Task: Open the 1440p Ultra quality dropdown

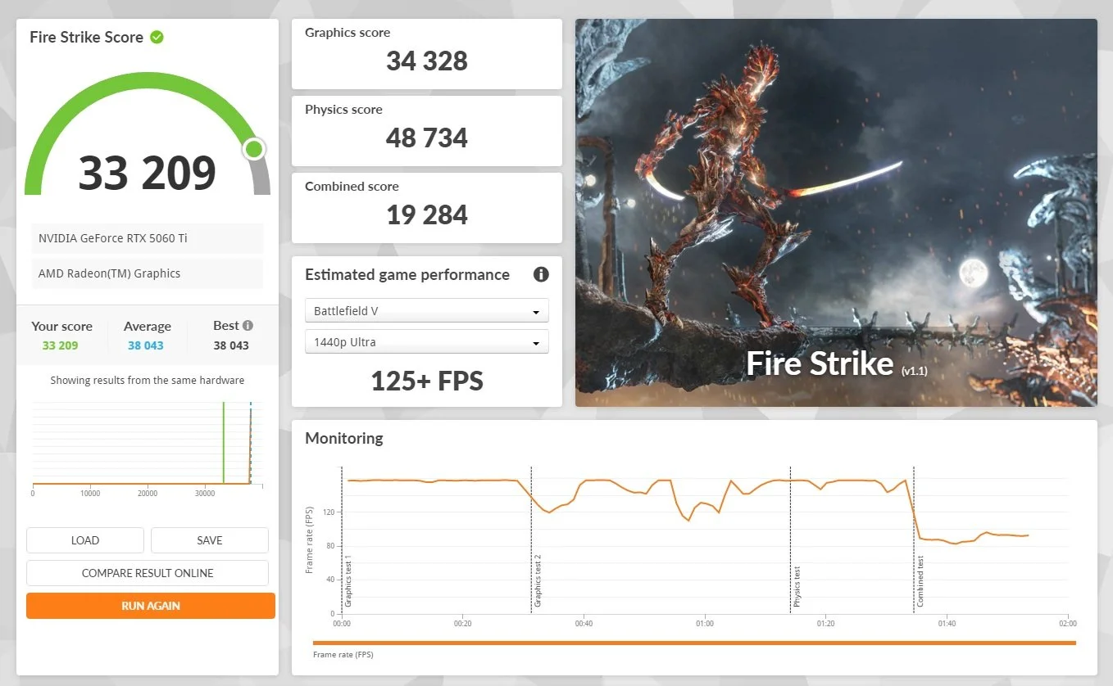Action: pyautogui.click(x=426, y=341)
